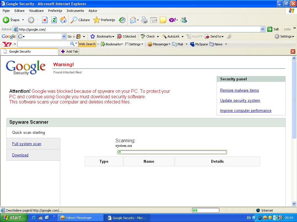The image size is (297, 222).
Task: Click the Remove malware items link
Action: coord(239,90)
